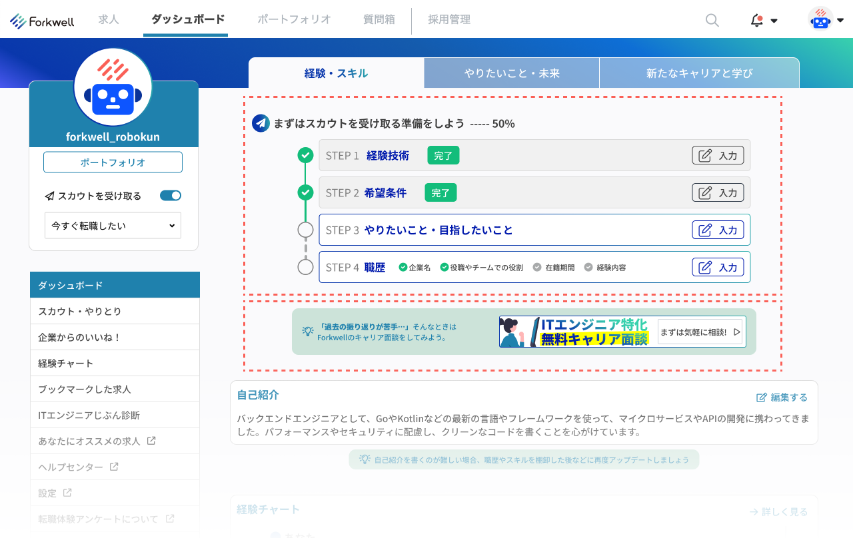Click 編集する for 自己紹介
This screenshot has height=538, width=853.
pos(782,398)
